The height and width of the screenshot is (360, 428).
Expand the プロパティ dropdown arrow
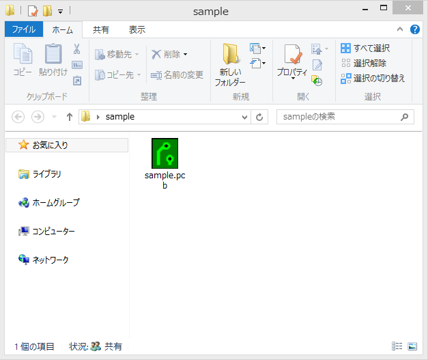(x=293, y=79)
